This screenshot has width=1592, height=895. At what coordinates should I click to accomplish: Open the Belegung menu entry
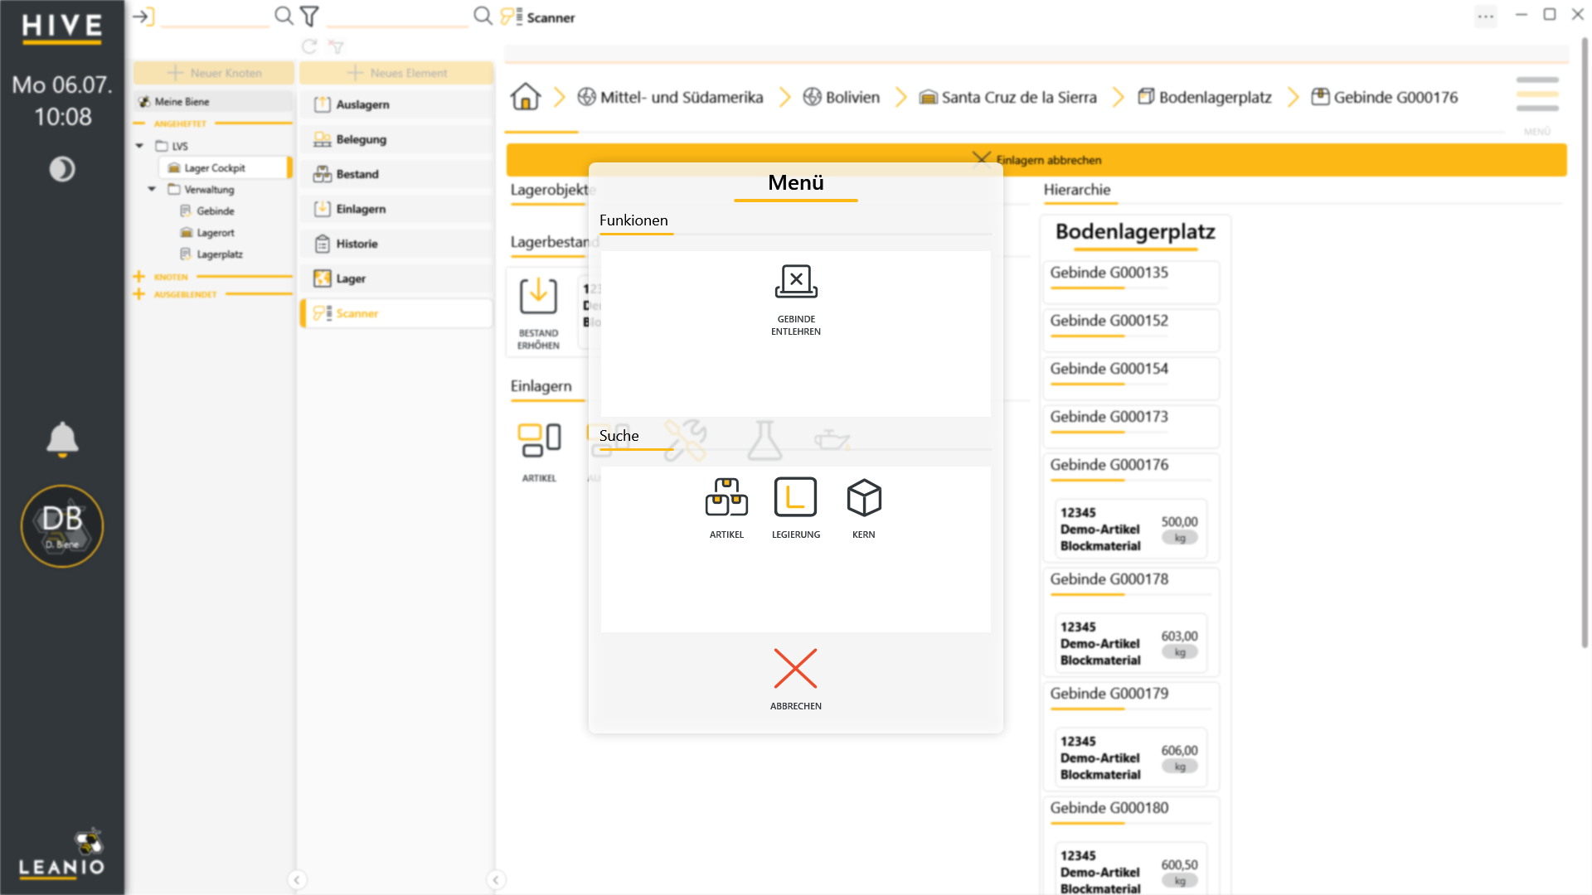(x=396, y=139)
